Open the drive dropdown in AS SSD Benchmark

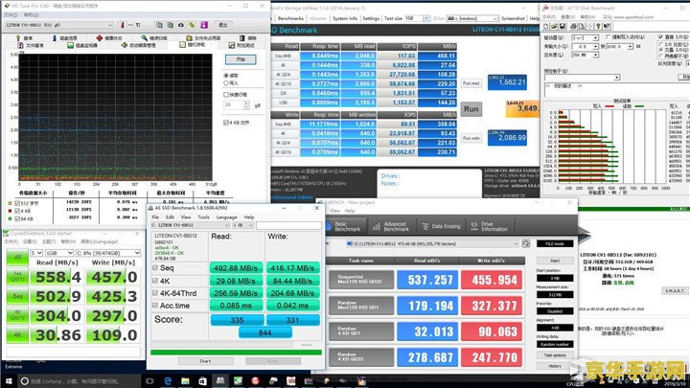click(191, 225)
